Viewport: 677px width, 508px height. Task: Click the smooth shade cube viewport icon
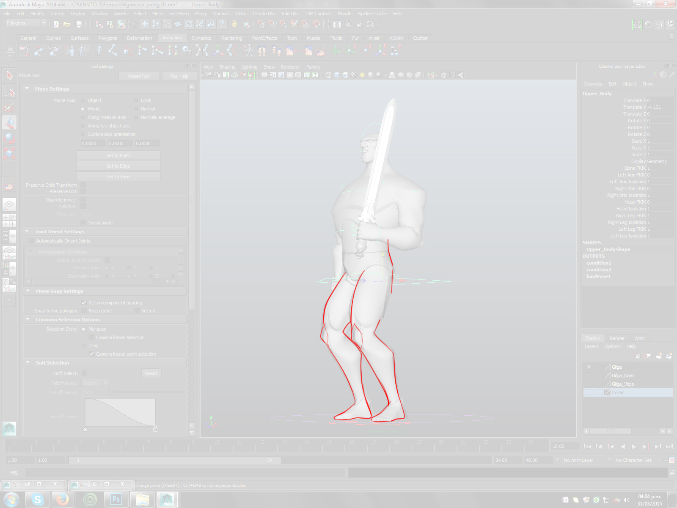coord(337,75)
